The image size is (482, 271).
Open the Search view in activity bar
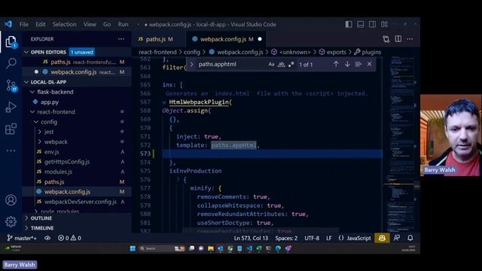[x=11, y=63]
